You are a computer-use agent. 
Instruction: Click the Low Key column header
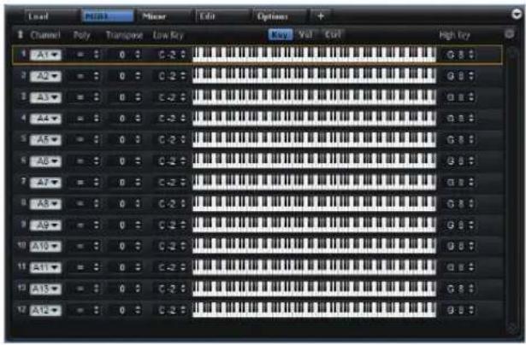168,35
